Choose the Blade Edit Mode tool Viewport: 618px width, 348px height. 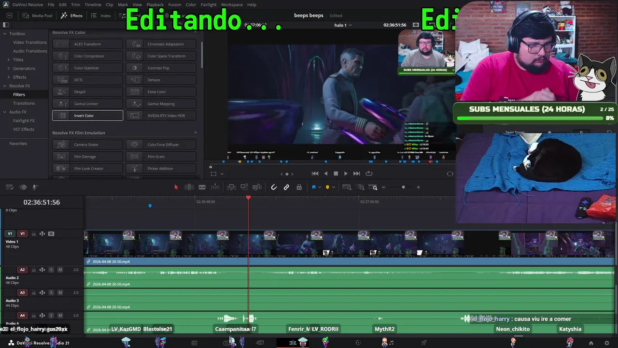pyautogui.click(x=202, y=187)
